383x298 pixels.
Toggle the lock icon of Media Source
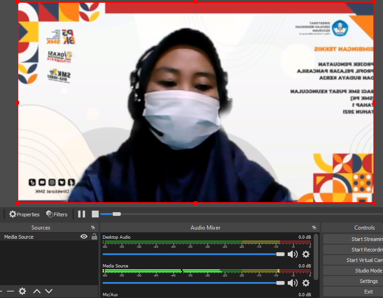coord(94,236)
